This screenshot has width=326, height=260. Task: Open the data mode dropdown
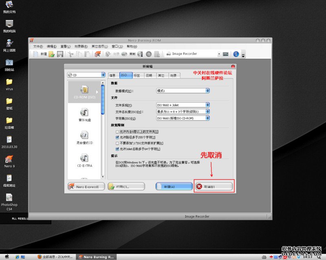[183, 91]
